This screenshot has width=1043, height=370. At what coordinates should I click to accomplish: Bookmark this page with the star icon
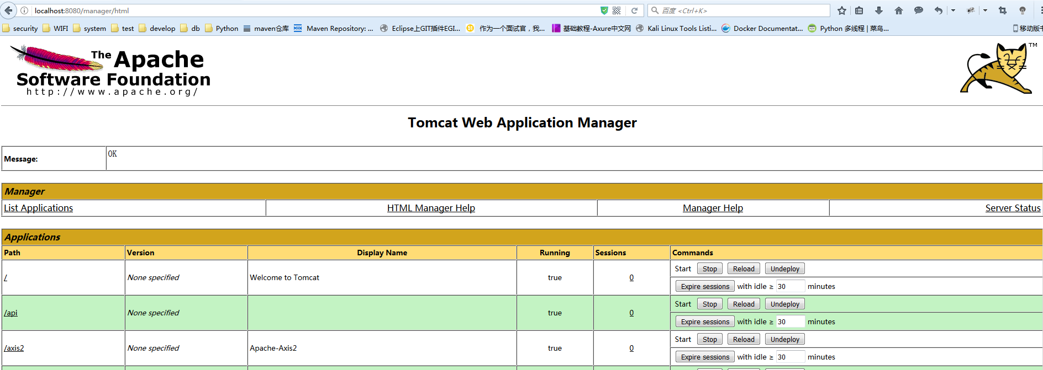tap(841, 10)
